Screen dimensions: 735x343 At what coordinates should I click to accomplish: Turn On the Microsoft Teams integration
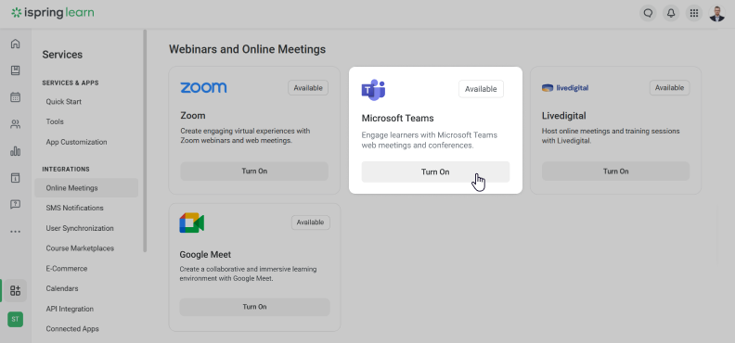[x=435, y=171]
